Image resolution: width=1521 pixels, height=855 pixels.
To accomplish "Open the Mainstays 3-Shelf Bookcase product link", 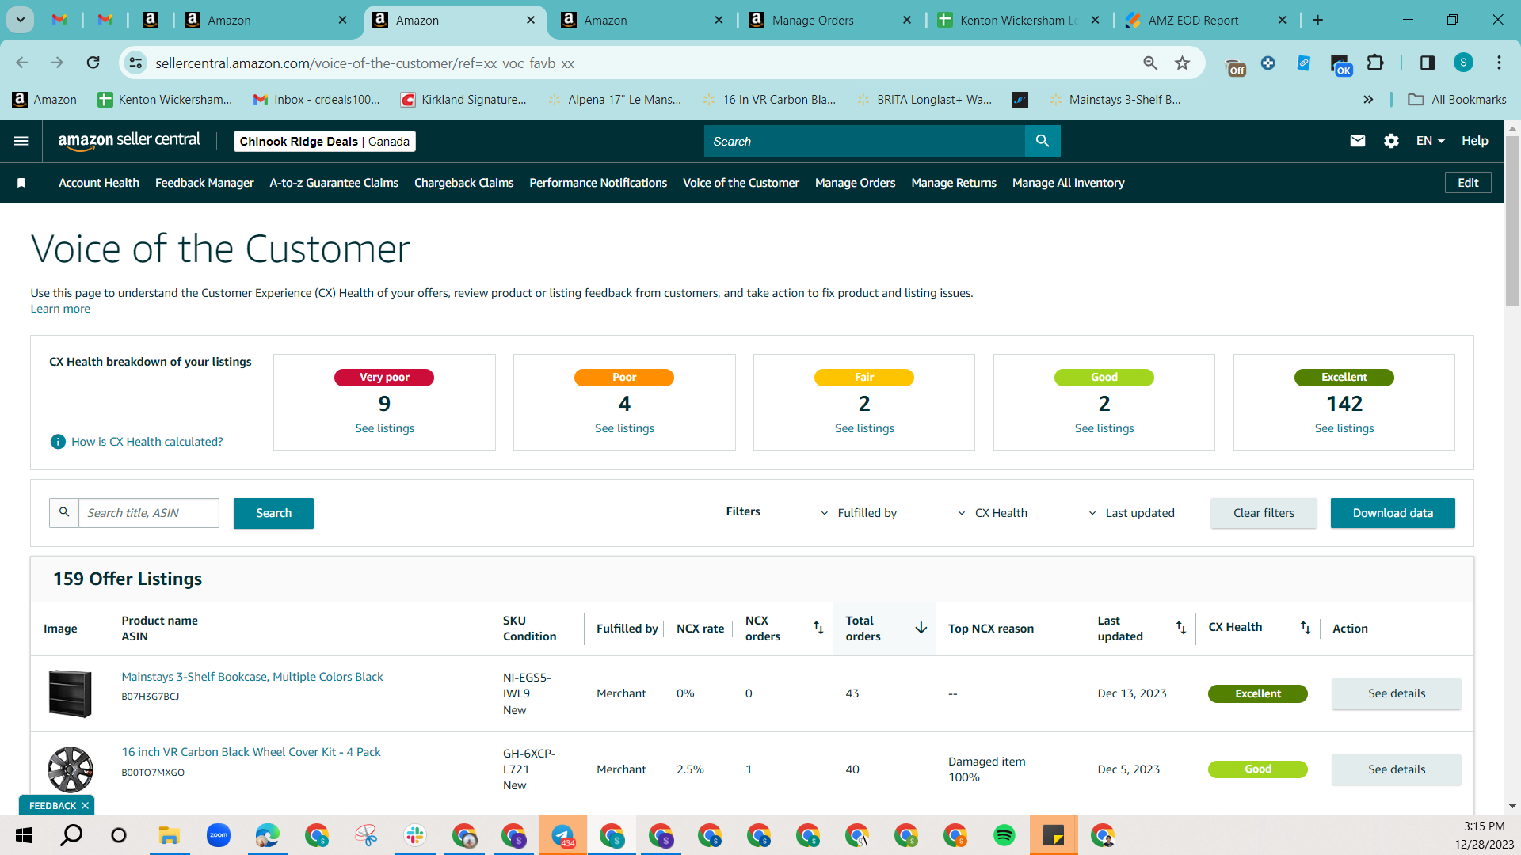I will (x=252, y=677).
